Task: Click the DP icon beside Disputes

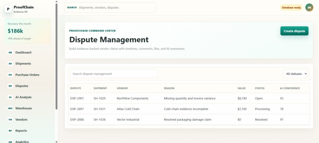Action: (10, 86)
